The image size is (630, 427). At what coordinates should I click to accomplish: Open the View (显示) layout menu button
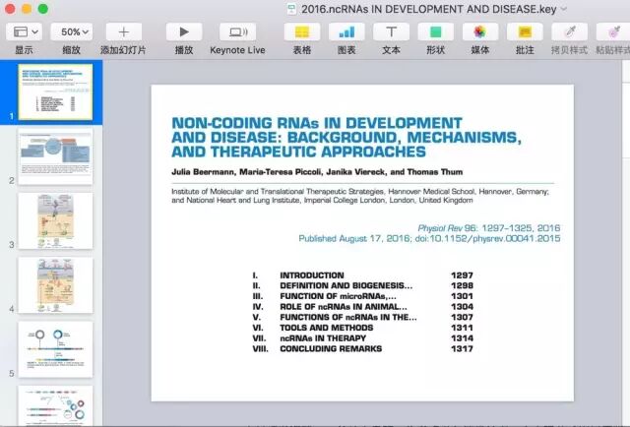[24, 31]
